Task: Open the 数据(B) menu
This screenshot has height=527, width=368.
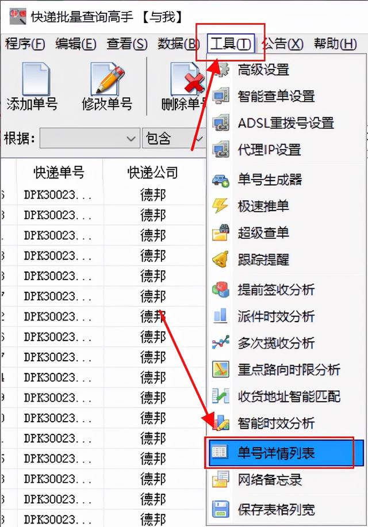Action: 178,44
